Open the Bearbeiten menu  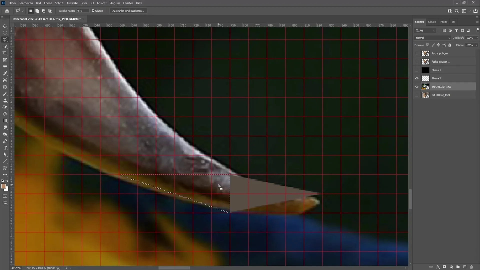[26, 3]
